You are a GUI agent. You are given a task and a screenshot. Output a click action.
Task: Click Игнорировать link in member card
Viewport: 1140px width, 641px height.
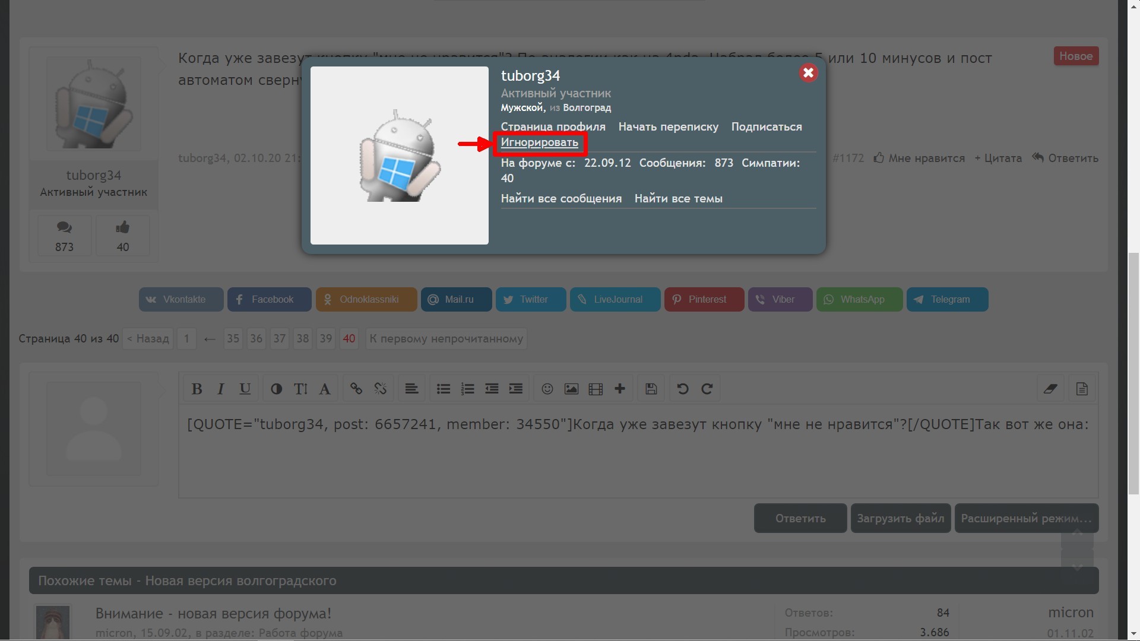[x=539, y=142]
